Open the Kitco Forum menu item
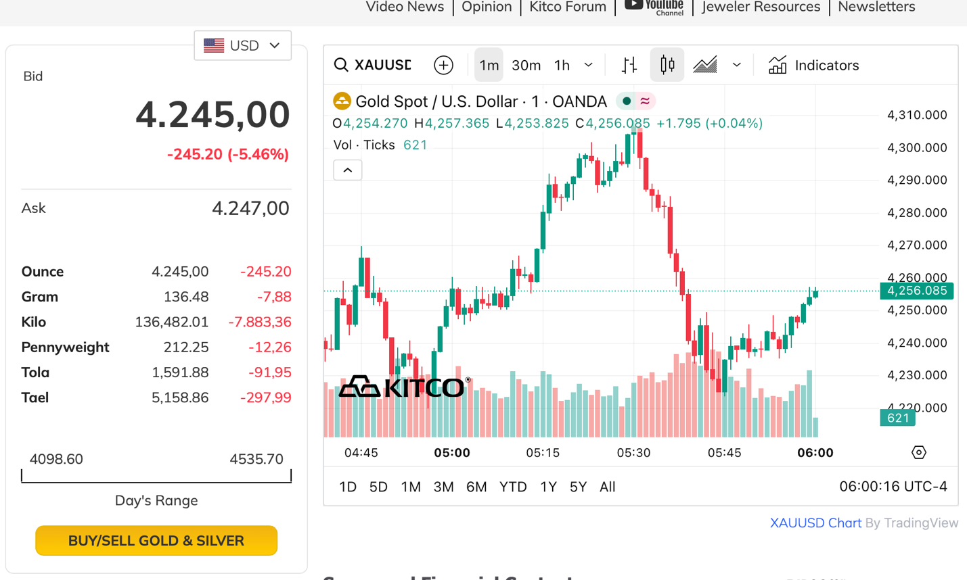Viewport: 967px width, 580px height. point(567,7)
